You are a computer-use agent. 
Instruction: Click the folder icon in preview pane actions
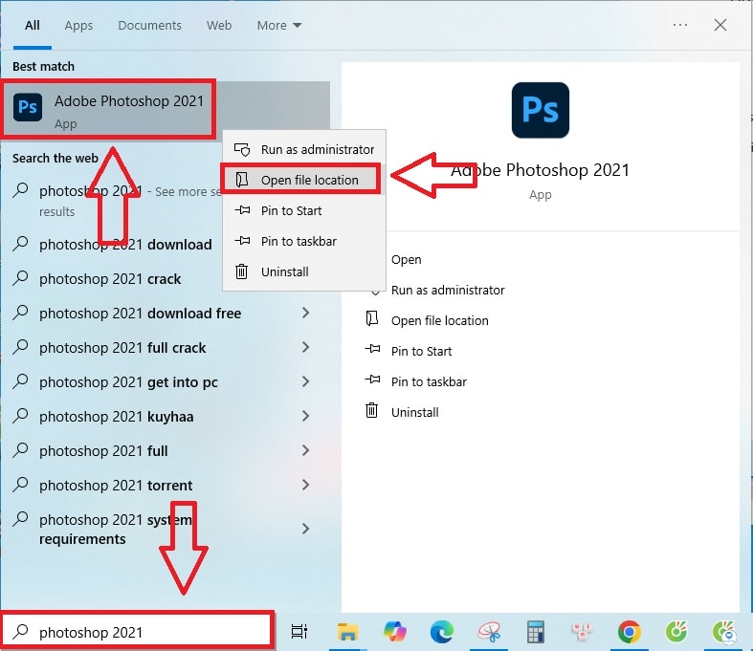point(372,318)
